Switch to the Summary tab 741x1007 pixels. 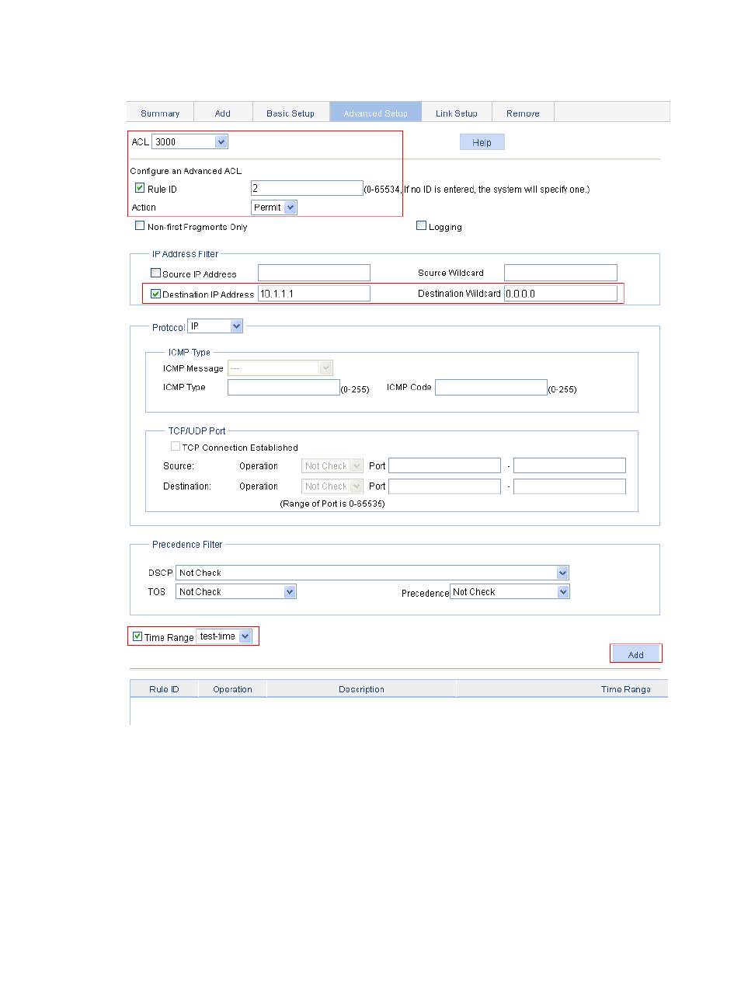click(x=160, y=113)
